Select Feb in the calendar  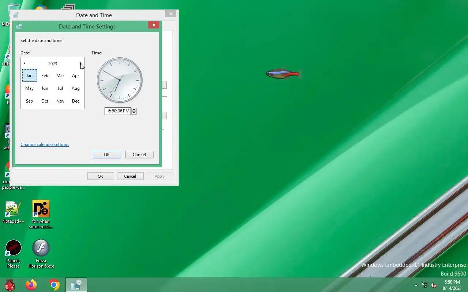coord(45,76)
